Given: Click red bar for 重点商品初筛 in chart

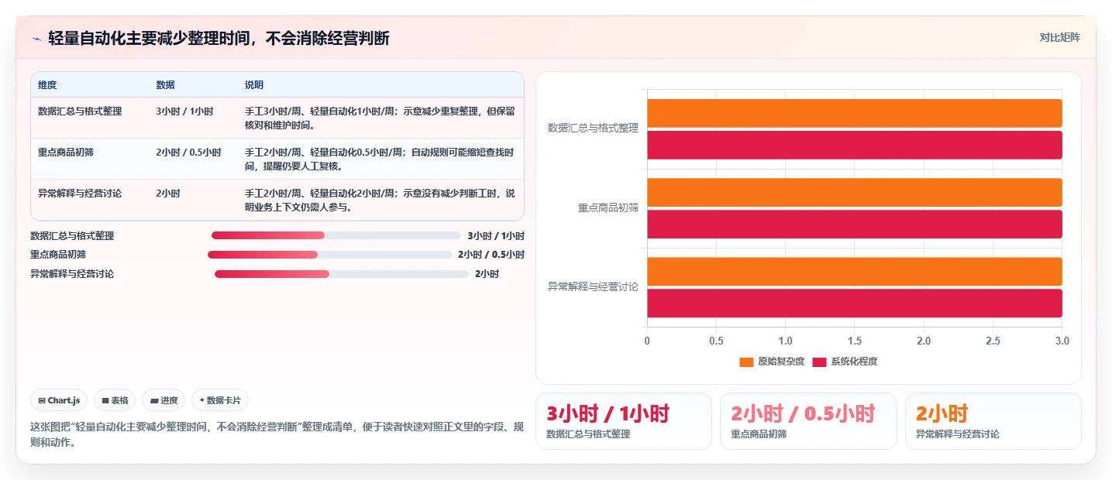Looking at the screenshot, I should [x=854, y=224].
